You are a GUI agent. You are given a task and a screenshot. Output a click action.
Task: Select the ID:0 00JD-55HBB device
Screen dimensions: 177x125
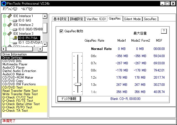(30, 29)
